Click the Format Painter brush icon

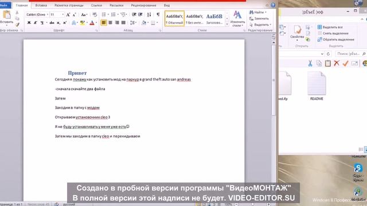(x=17, y=24)
